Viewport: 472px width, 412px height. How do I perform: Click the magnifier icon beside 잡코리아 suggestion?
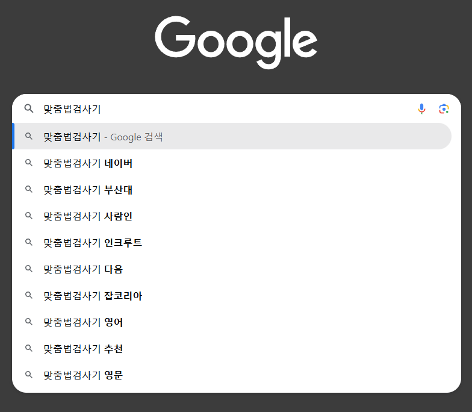[x=29, y=295]
